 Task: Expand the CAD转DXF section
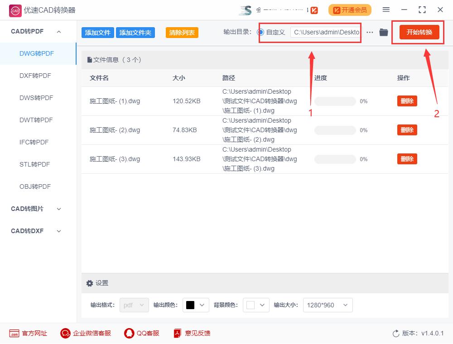pyautogui.click(x=58, y=231)
